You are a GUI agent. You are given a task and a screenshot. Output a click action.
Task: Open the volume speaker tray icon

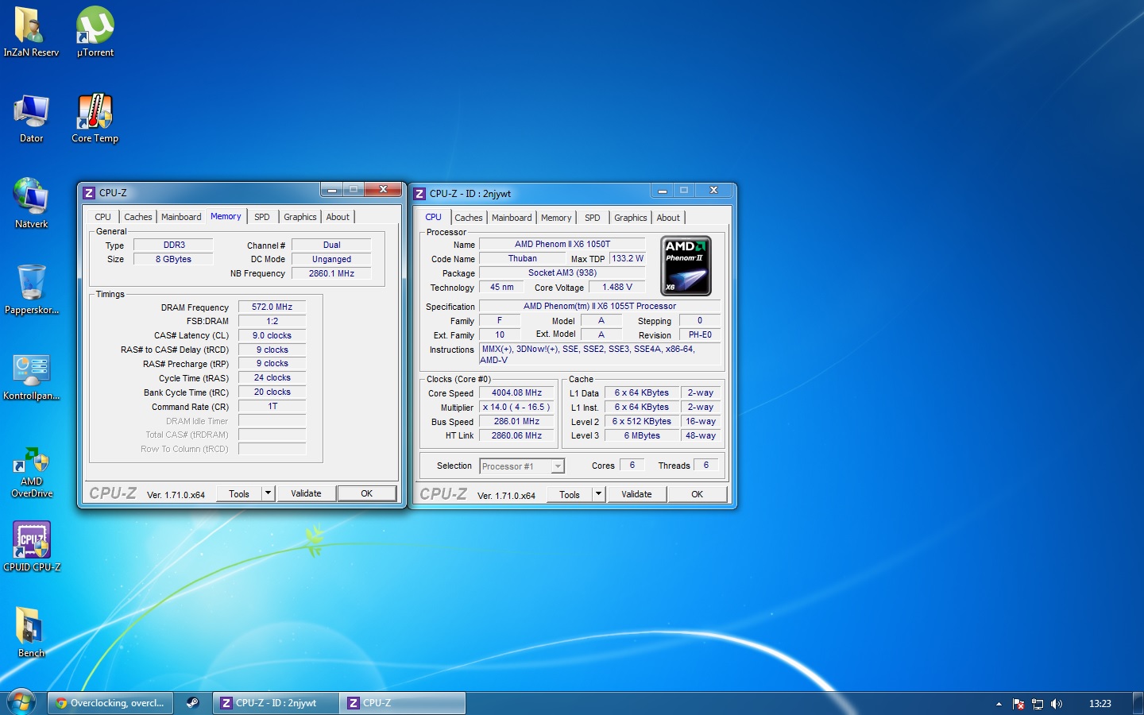point(1057,704)
